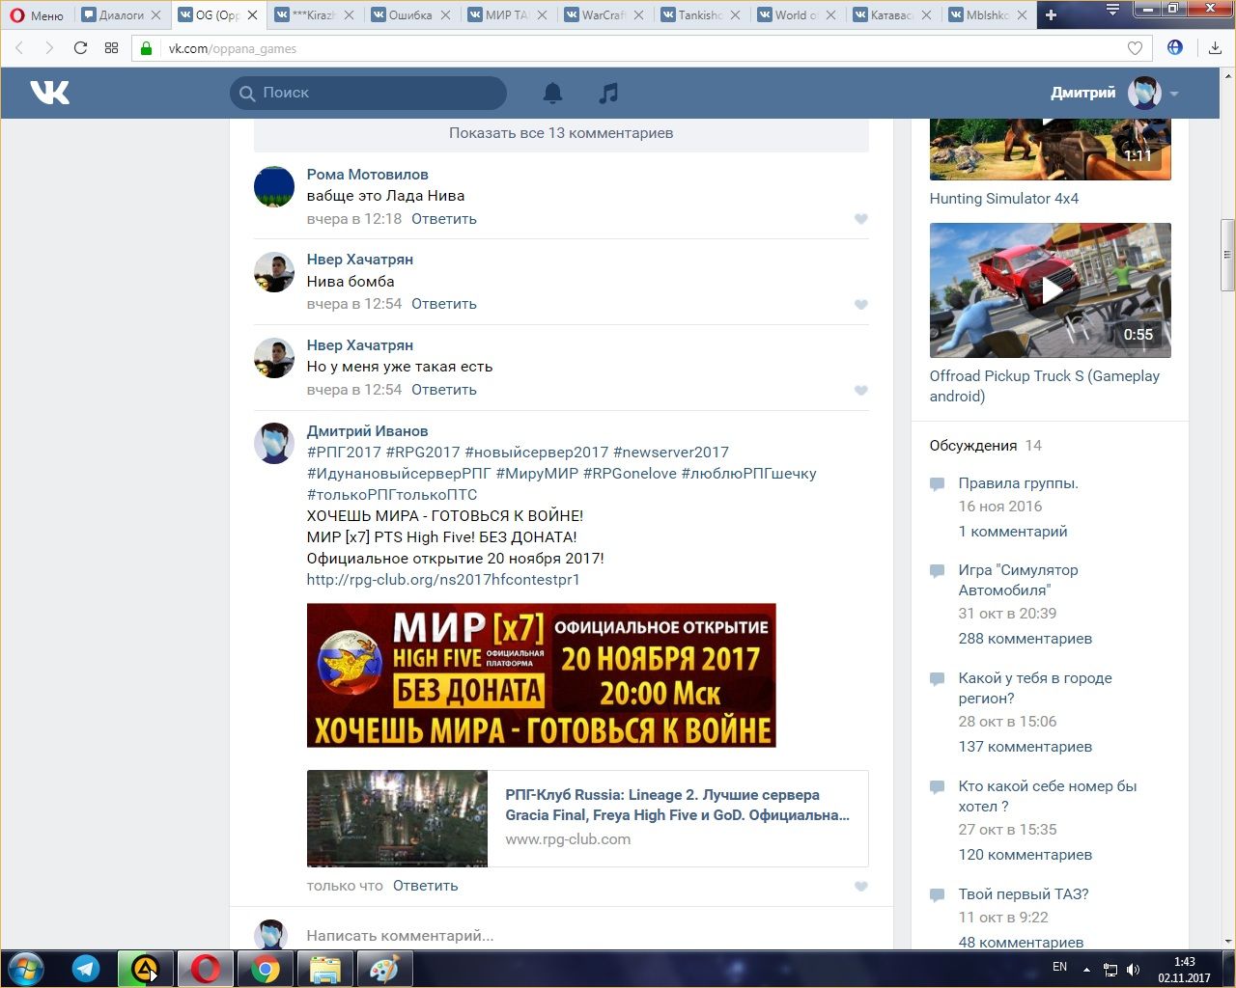Screen dimensions: 1236x988
Task: Open 'Кто какой себе номер бы хотел' discussion
Action: (x=1048, y=796)
